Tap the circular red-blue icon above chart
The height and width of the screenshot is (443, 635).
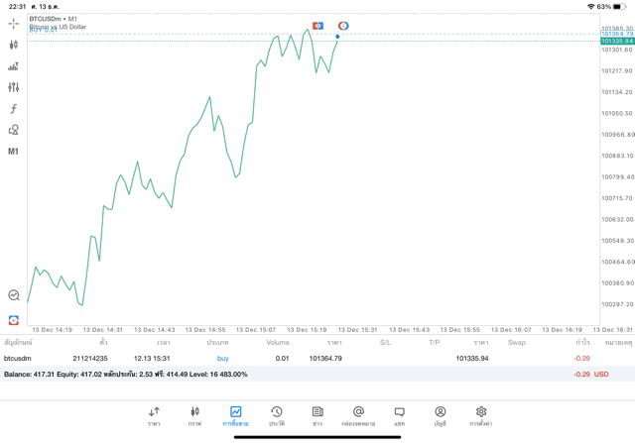point(343,25)
